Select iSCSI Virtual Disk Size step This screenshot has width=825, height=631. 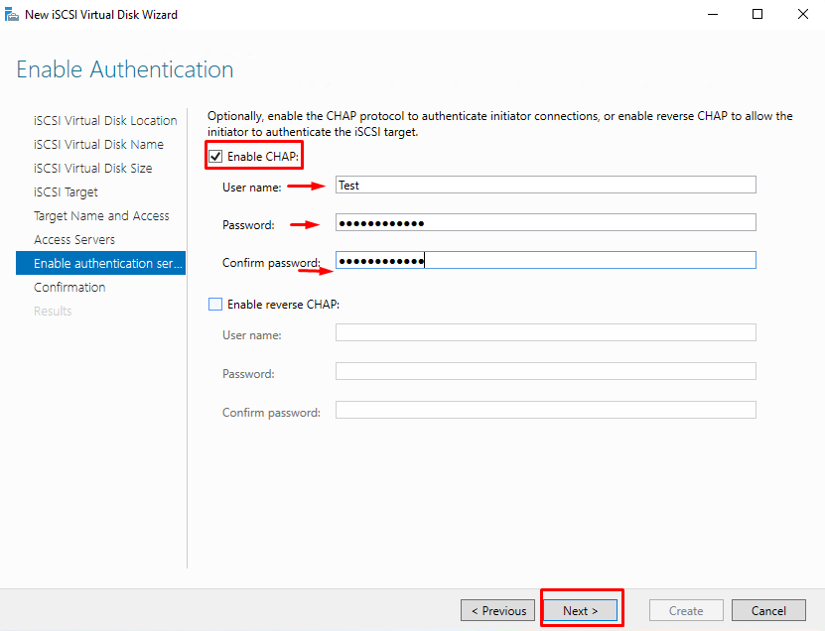pyautogui.click(x=92, y=168)
